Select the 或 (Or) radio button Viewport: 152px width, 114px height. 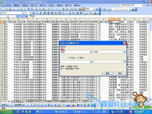78,58
